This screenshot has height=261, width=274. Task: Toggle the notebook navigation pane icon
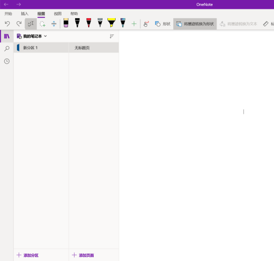[7, 36]
